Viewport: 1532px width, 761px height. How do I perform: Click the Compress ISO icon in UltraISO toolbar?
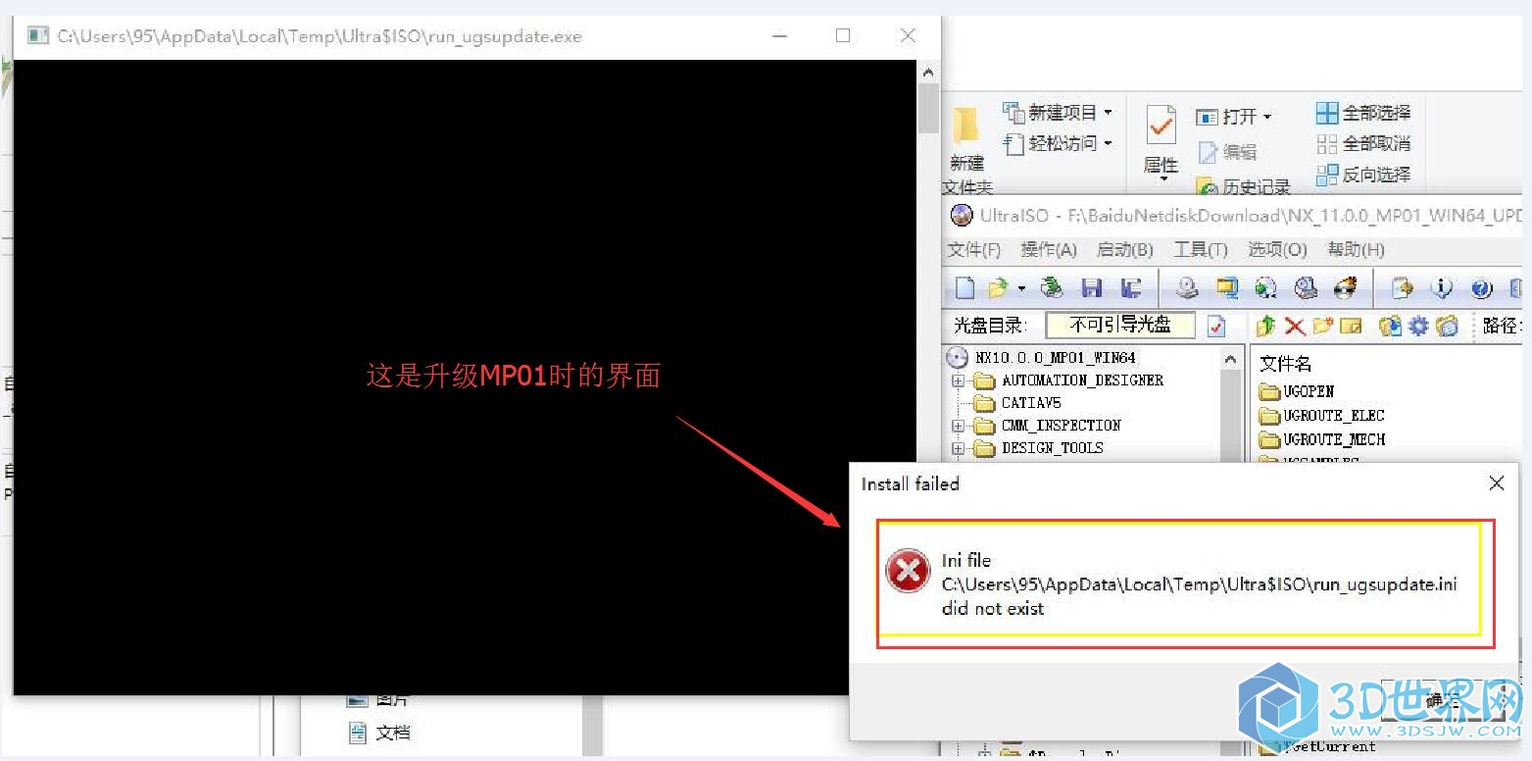[x=1306, y=287]
